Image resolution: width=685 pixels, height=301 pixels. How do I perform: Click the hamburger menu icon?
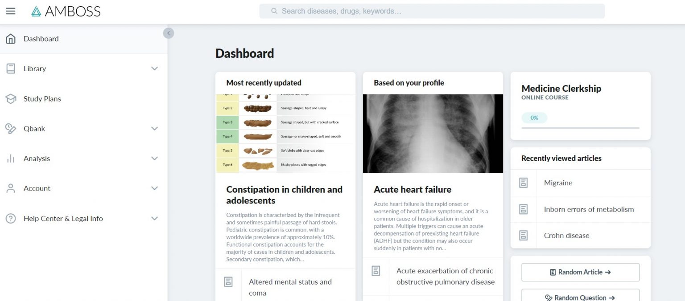11,11
